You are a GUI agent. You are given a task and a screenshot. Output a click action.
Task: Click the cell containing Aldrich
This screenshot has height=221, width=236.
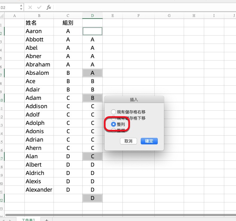pyautogui.click(x=39, y=173)
